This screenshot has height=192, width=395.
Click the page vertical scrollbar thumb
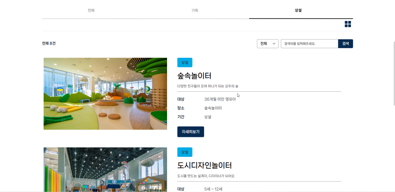[394, 73]
